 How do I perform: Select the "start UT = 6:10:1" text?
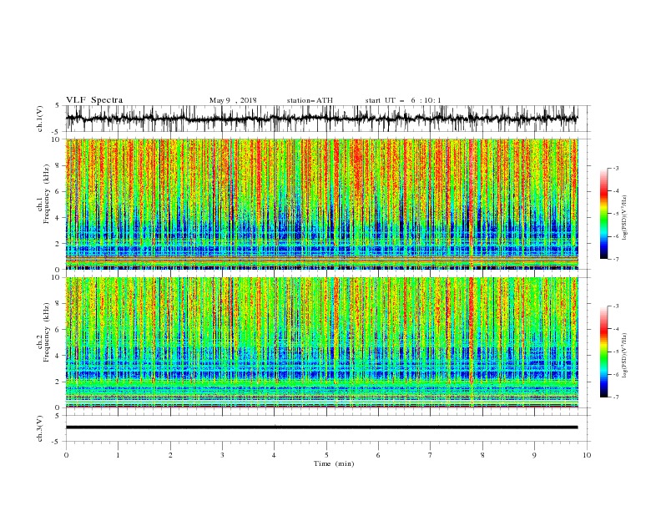coord(403,100)
